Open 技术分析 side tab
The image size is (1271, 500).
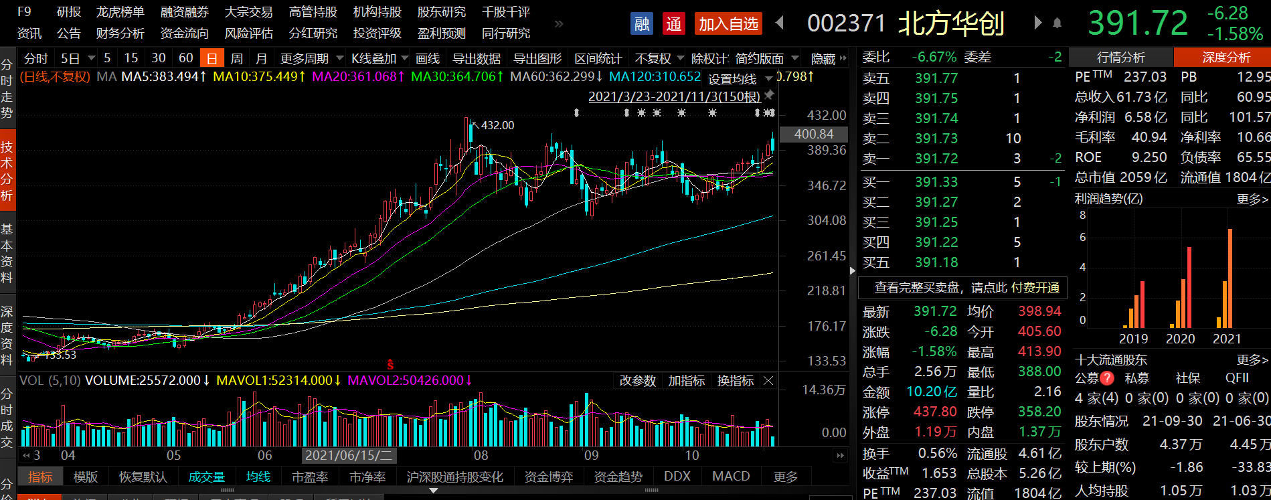point(7,171)
